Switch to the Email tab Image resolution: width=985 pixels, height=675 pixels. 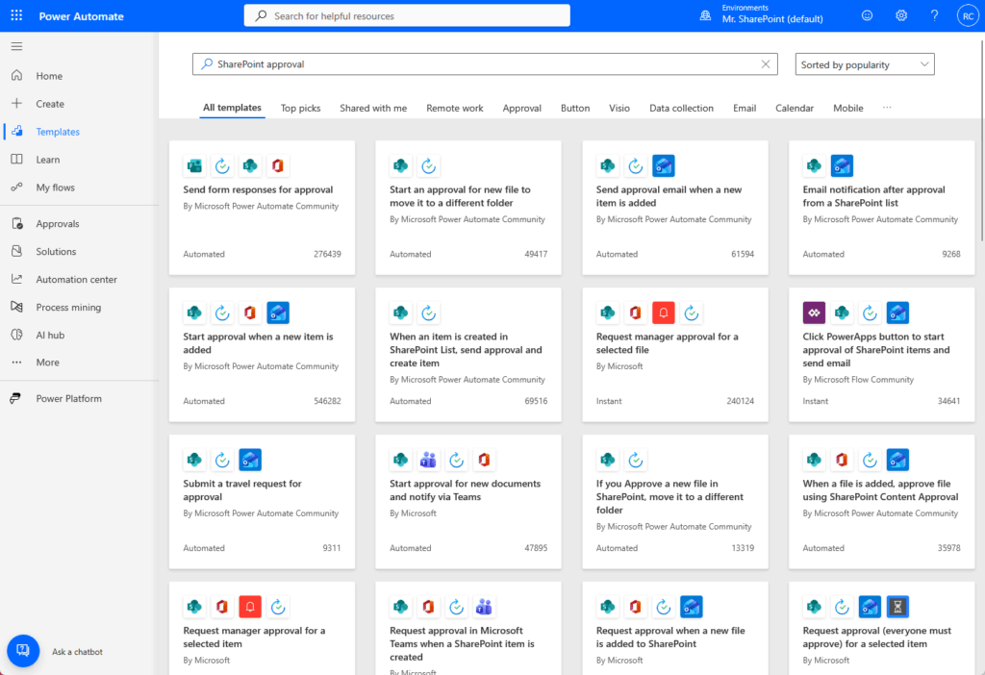(745, 108)
